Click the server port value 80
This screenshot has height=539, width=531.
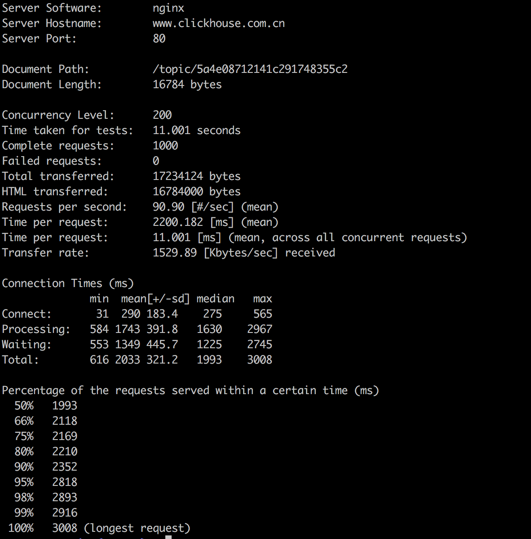coord(159,39)
